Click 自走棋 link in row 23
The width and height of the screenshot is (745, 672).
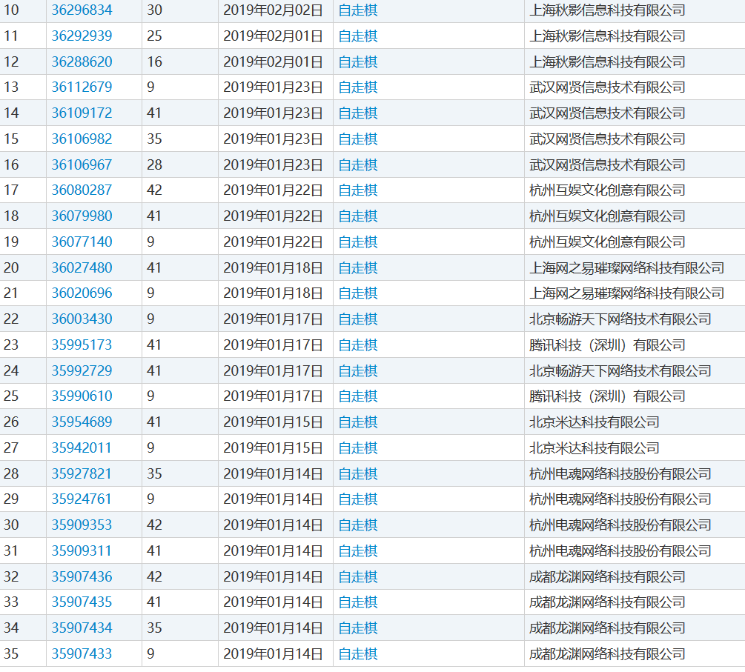(358, 345)
